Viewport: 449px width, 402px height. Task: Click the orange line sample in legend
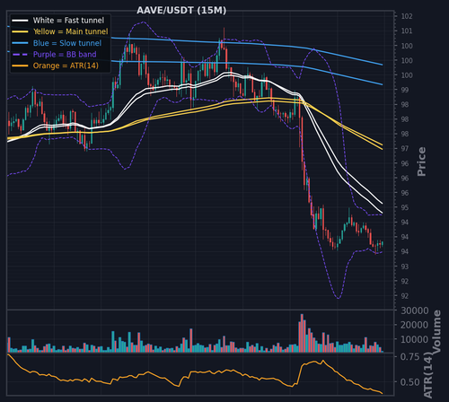click(20, 66)
